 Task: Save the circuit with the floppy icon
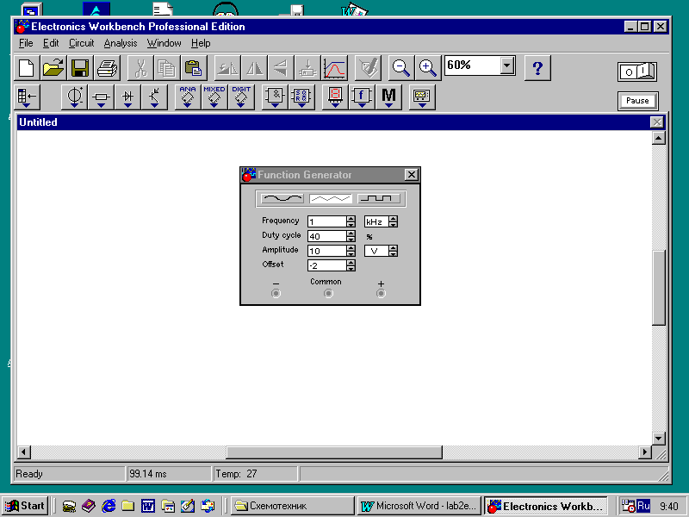[80, 68]
